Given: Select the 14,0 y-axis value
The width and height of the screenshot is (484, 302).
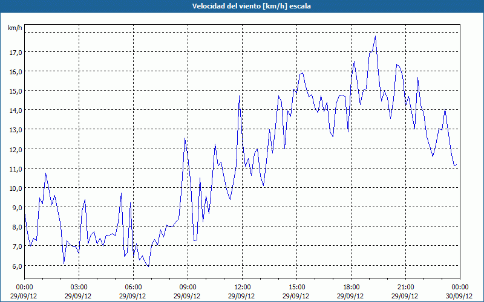Looking at the screenshot, I should click(16, 111).
